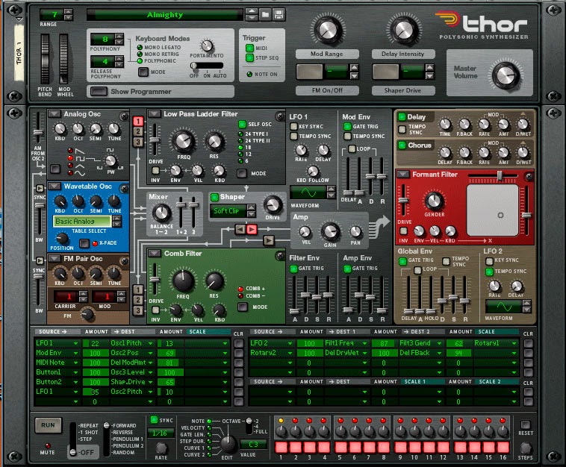Click the MOD WHEEL
Viewport: 566px width, 467px height.
[x=64, y=59]
